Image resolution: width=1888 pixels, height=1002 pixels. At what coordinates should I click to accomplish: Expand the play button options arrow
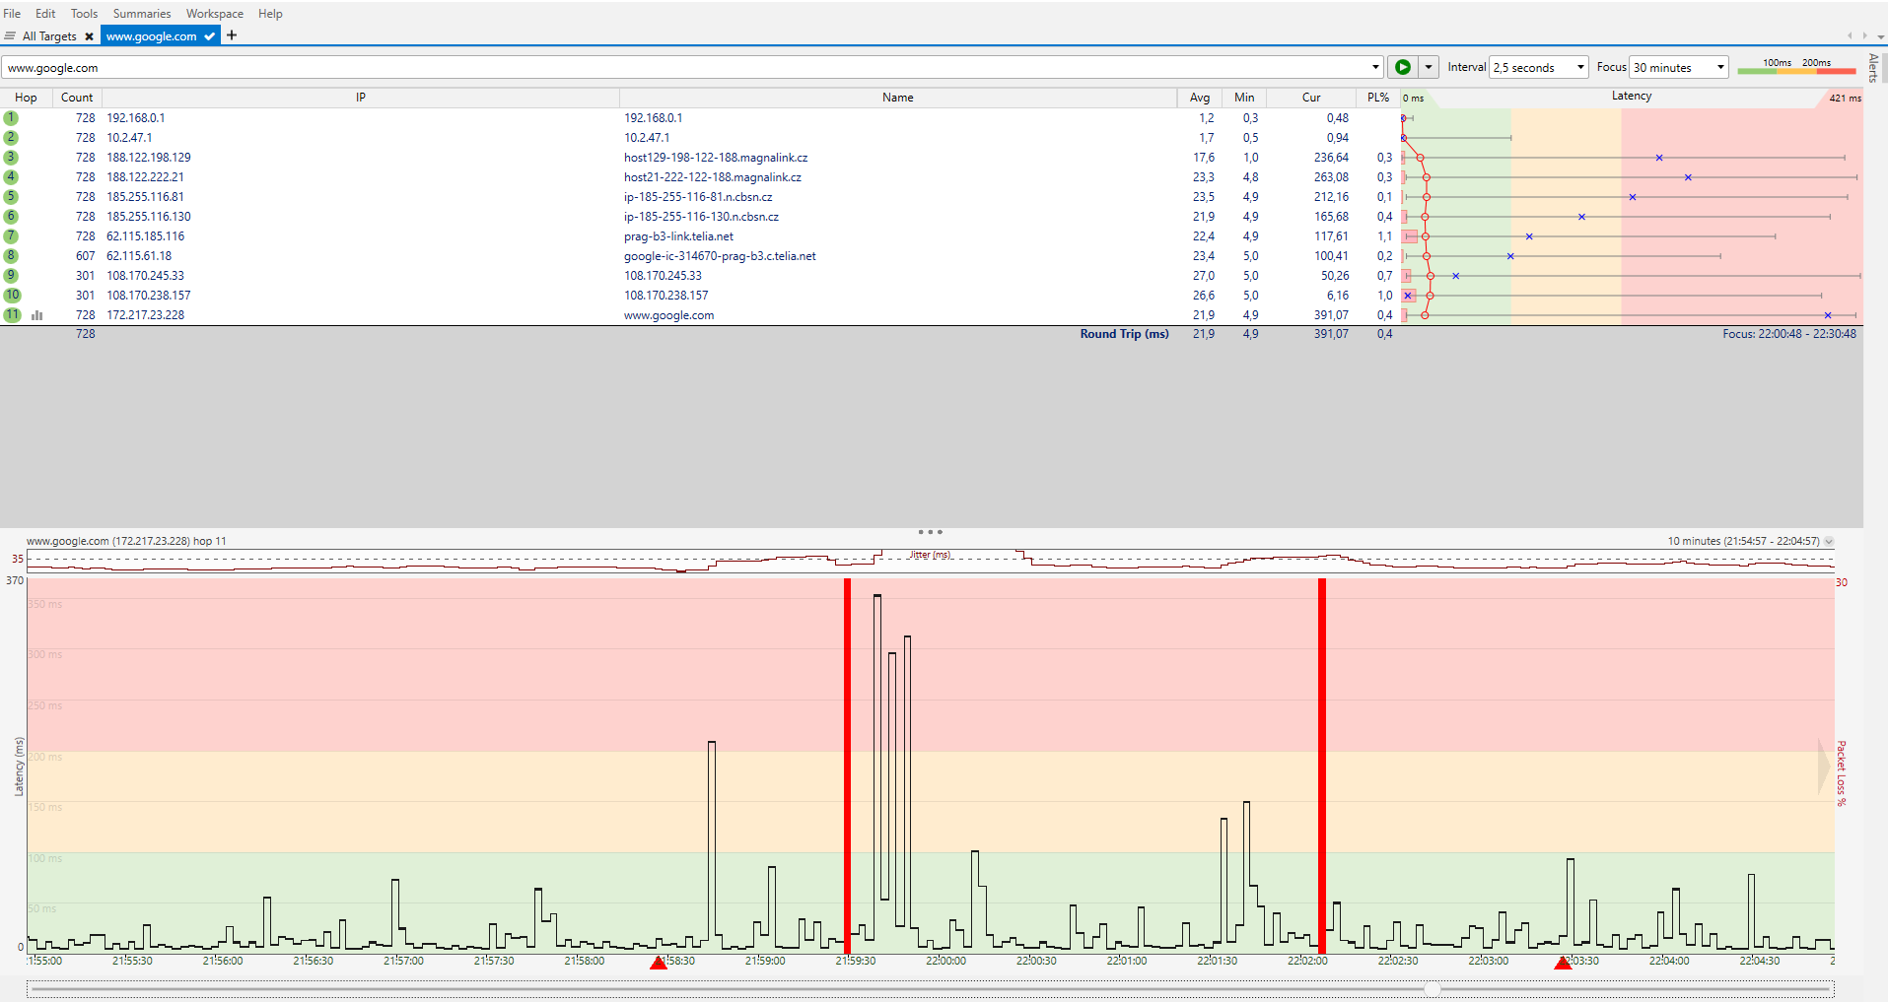(1428, 67)
